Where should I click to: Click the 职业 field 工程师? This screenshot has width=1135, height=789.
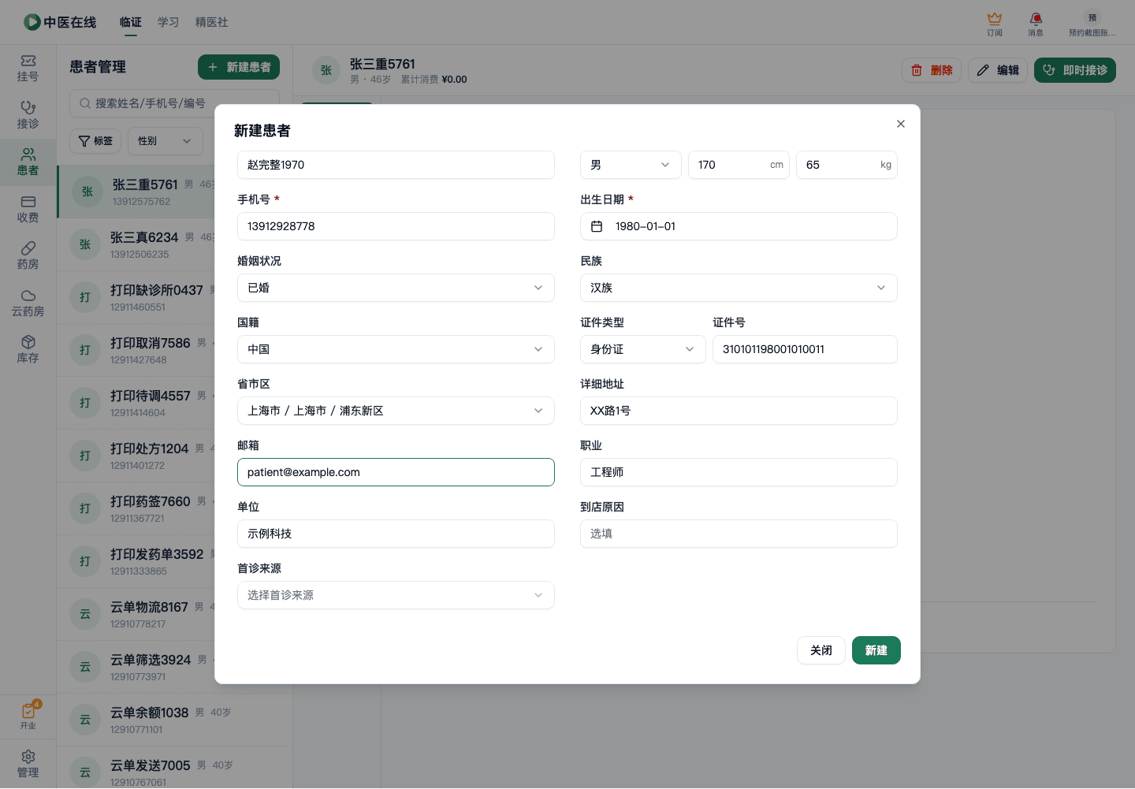(739, 472)
